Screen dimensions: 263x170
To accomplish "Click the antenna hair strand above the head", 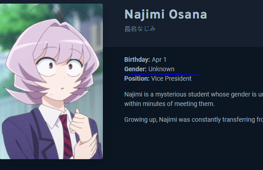I will pos(60,13).
